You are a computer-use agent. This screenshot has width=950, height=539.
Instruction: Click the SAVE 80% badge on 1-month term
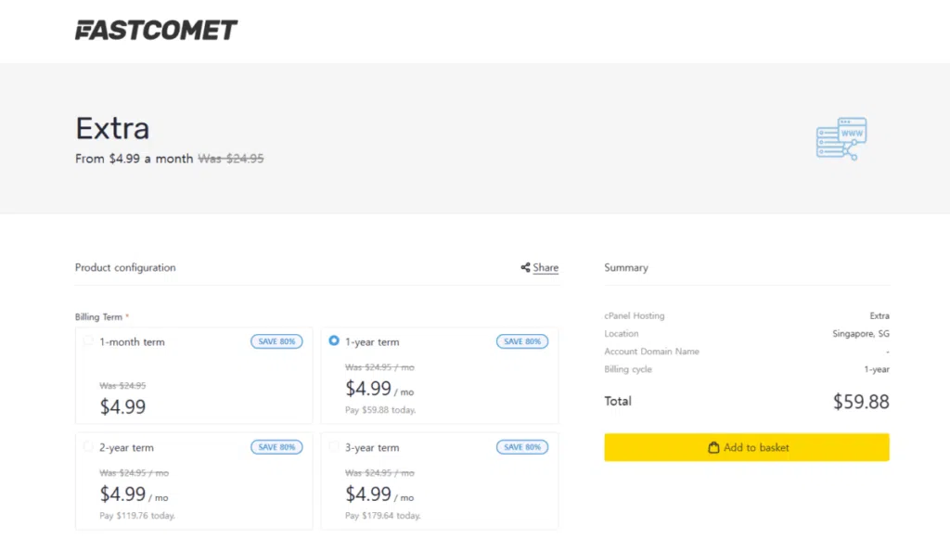276,341
